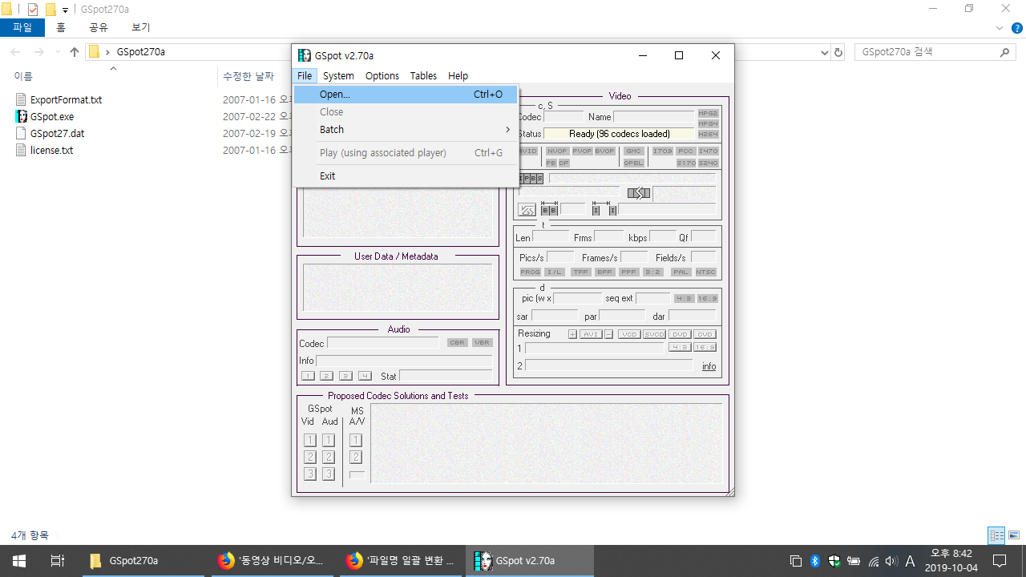Open the 보기 ribbon tab in Explorer

pos(140,27)
